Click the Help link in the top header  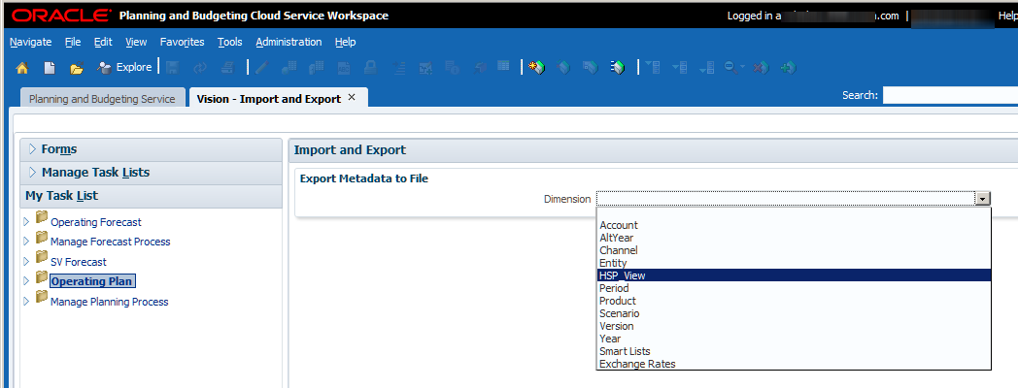[1007, 16]
